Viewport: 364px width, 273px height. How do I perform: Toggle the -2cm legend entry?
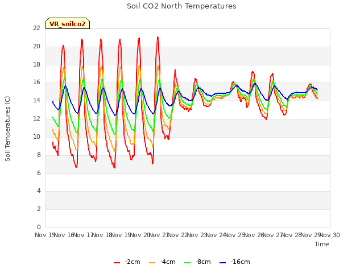tap(127, 262)
